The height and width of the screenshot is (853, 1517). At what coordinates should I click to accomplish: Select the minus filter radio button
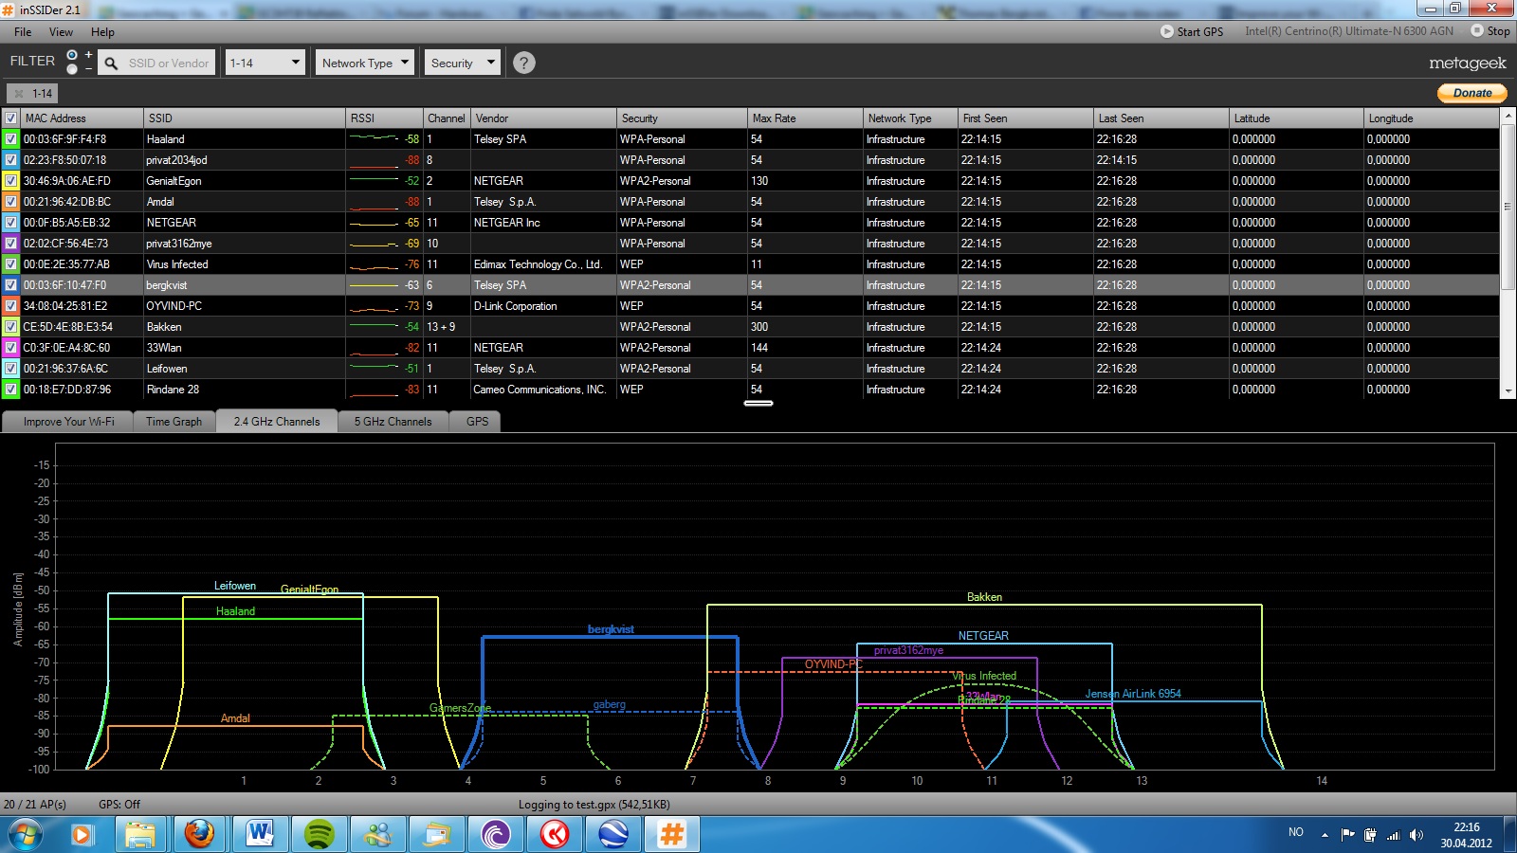72,69
